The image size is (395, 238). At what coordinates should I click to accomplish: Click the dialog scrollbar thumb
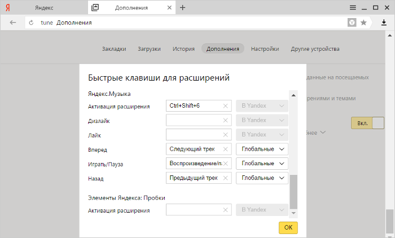(x=293, y=191)
